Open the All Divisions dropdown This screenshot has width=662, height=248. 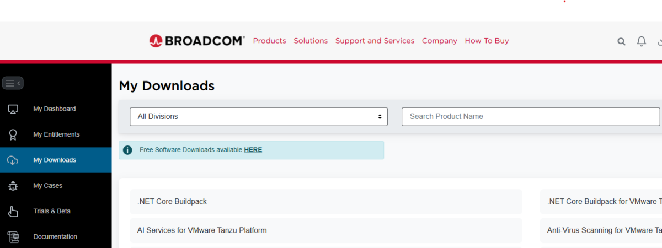tap(259, 117)
